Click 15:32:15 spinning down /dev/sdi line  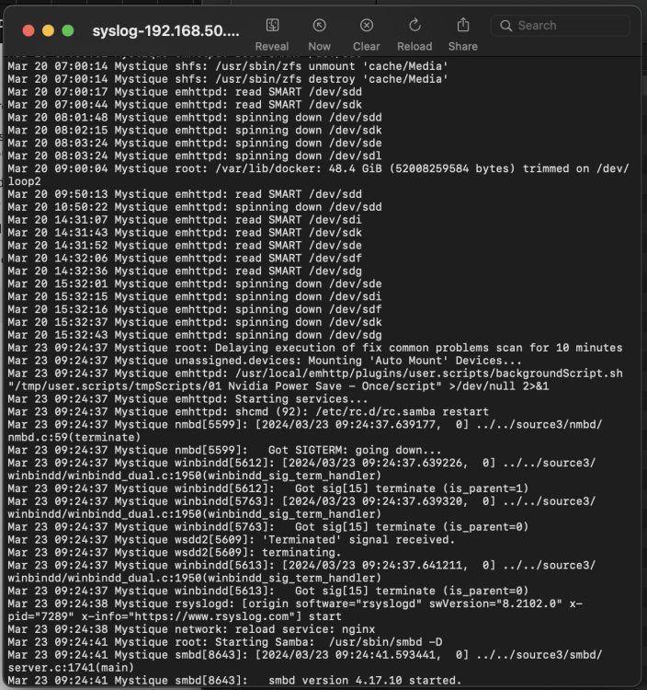point(195,296)
